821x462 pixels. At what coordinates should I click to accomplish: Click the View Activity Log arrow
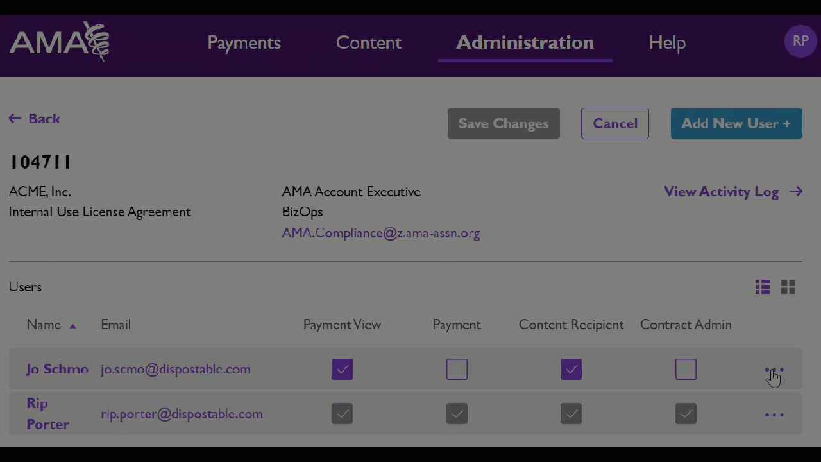pos(796,191)
